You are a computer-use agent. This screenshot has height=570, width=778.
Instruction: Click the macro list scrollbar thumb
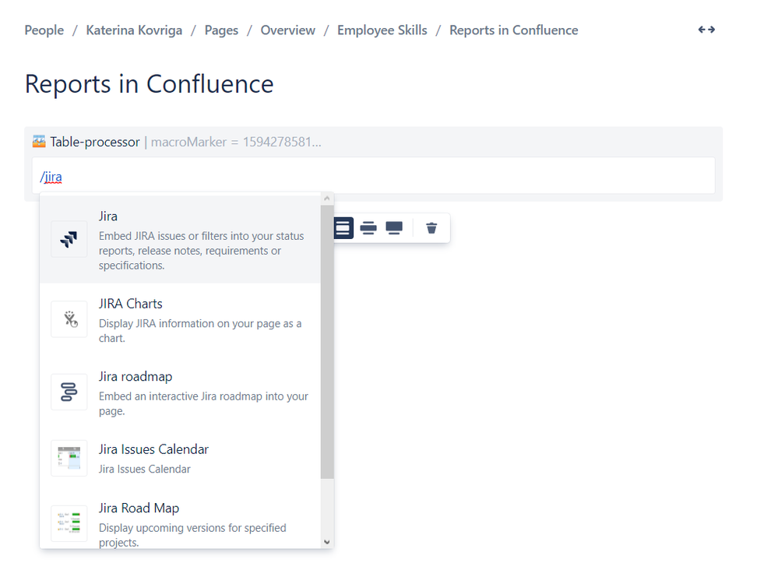pyautogui.click(x=327, y=343)
